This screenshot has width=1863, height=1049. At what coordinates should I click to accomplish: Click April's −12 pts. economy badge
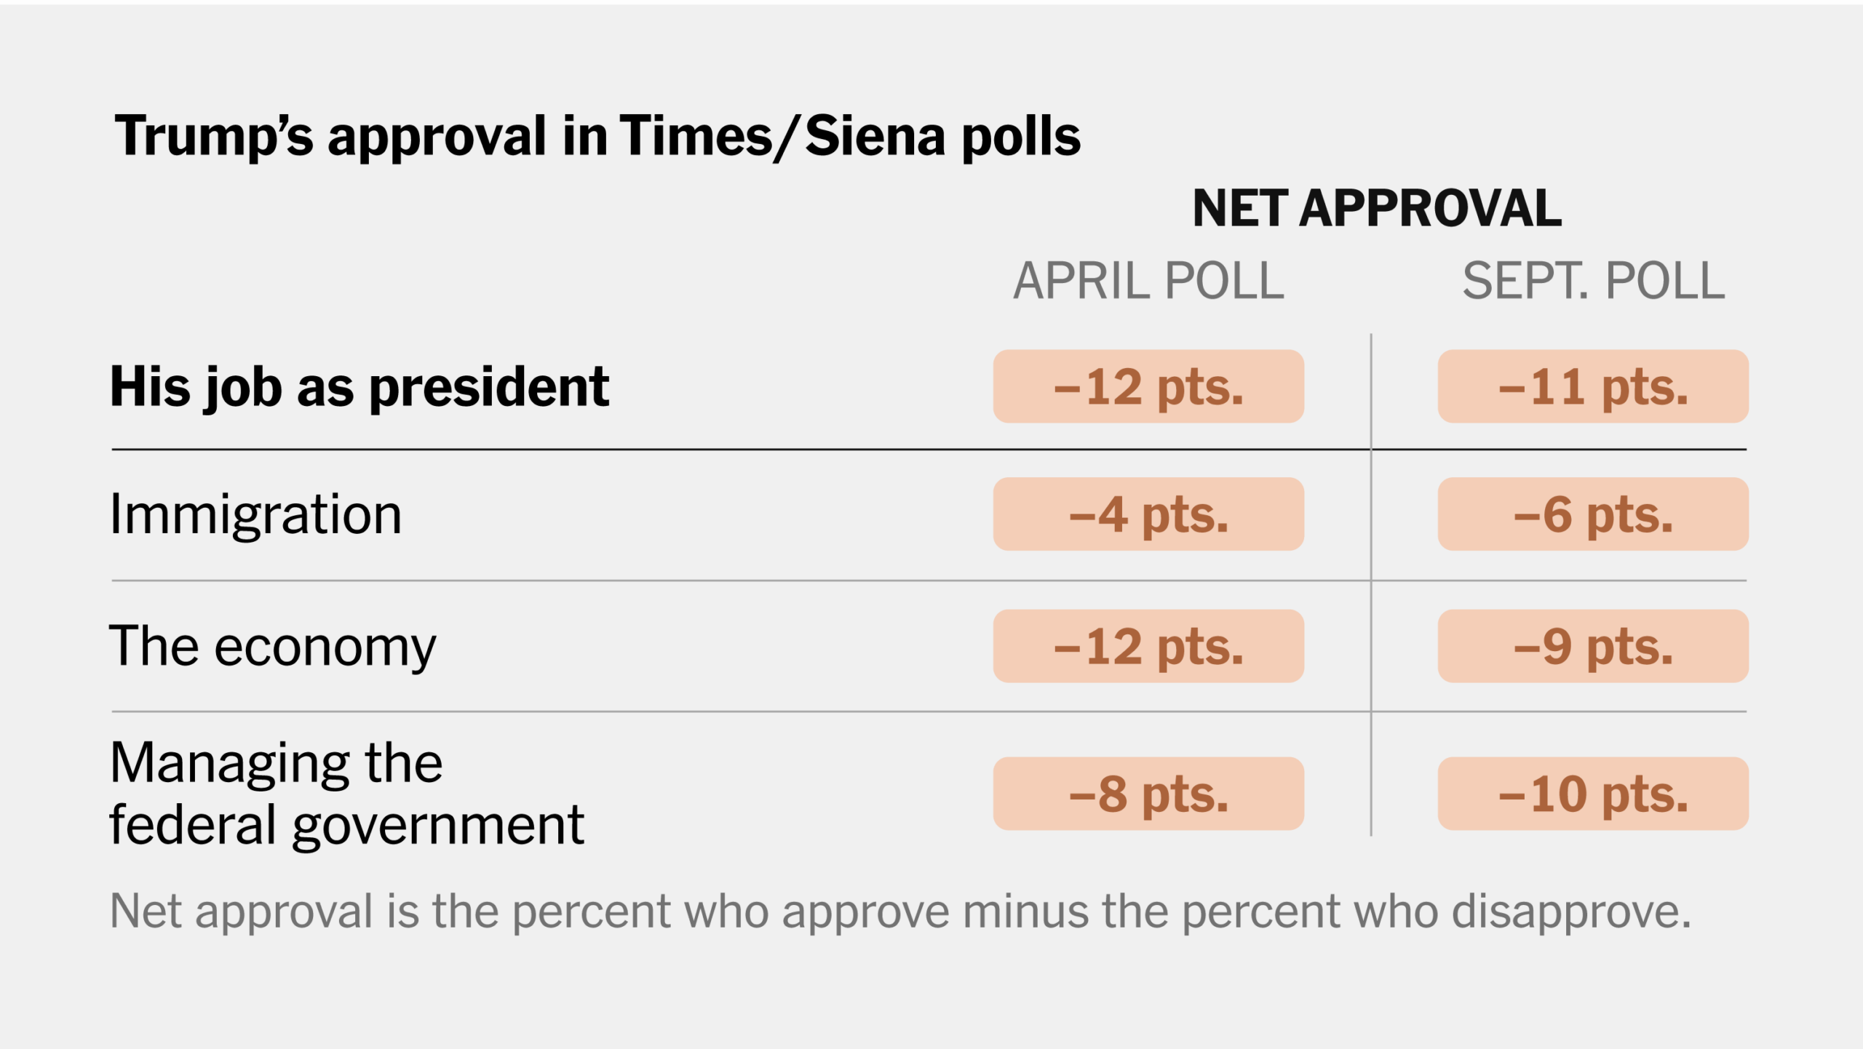pyautogui.click(x=1148, y=646)
